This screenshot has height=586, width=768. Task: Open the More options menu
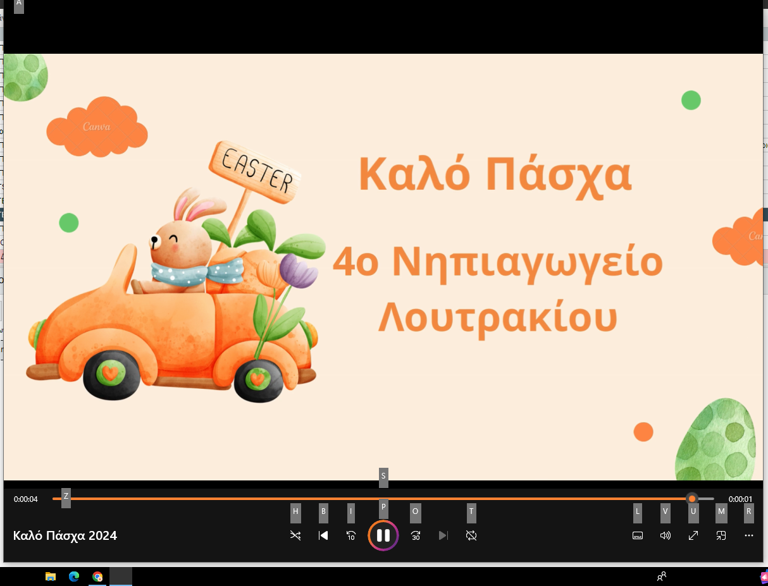(x=749, y=535)
